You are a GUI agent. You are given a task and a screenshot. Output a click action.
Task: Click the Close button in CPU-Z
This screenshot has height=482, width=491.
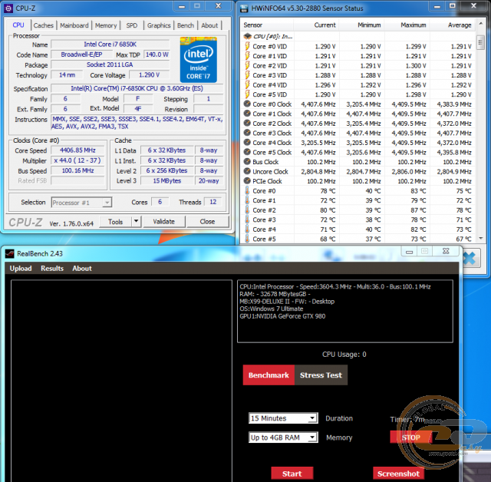208,222
